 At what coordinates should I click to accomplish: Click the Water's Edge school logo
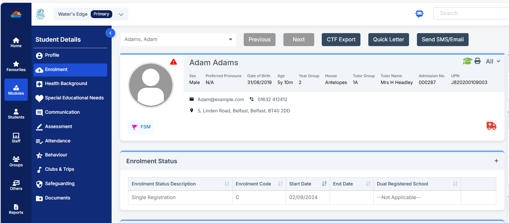tap(40, 14)
